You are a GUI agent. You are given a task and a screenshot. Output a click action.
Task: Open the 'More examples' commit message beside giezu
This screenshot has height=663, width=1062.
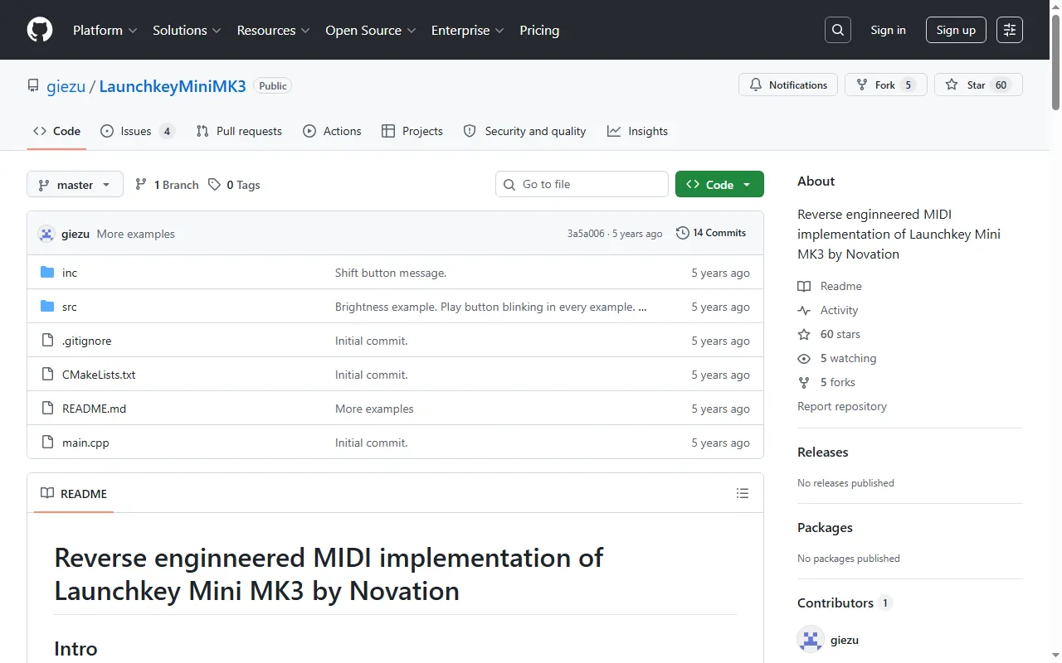click(136, 234)
